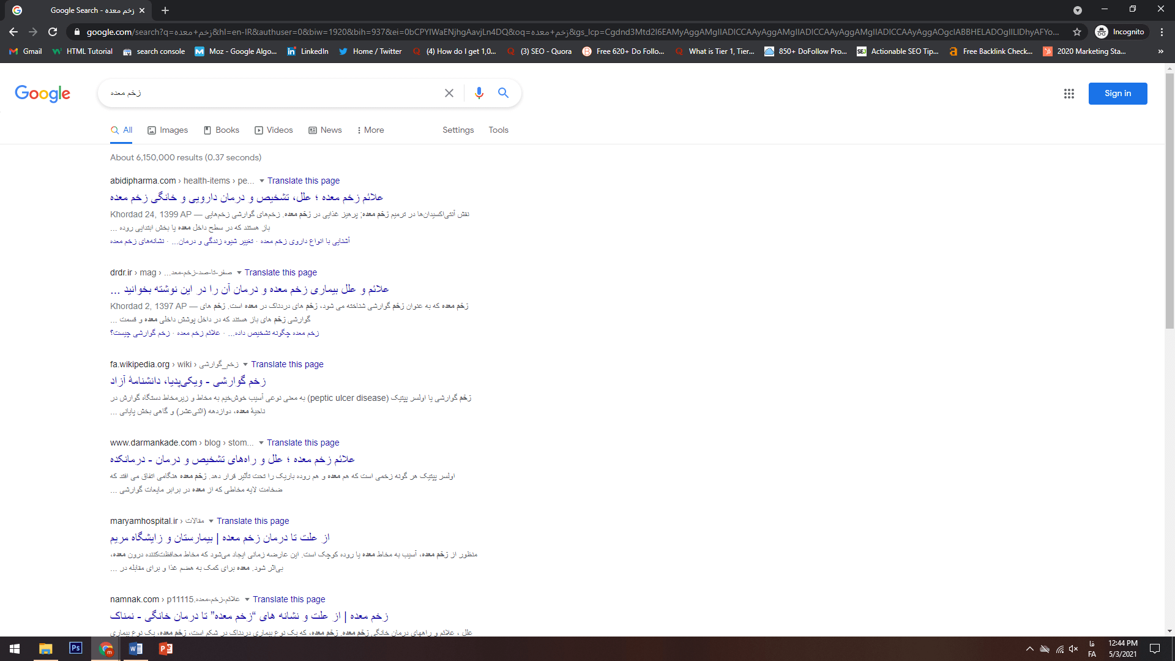Screen dimensions: 1175x661
Task: Open 850+ DoFollow Pro bookmark
Action: [x=806, y=51]
